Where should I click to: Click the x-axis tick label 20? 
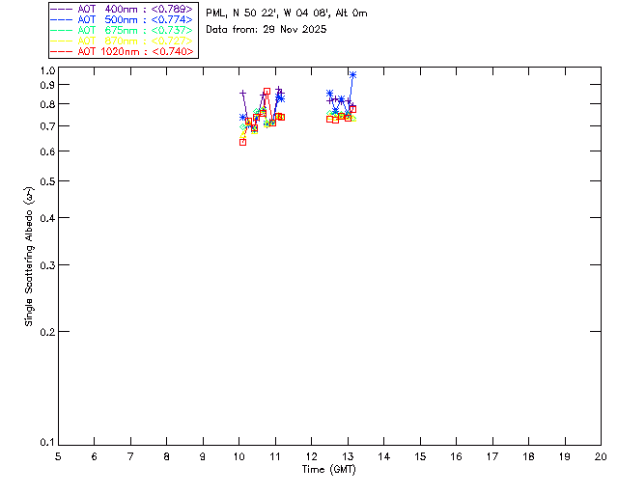pos(601,456)
